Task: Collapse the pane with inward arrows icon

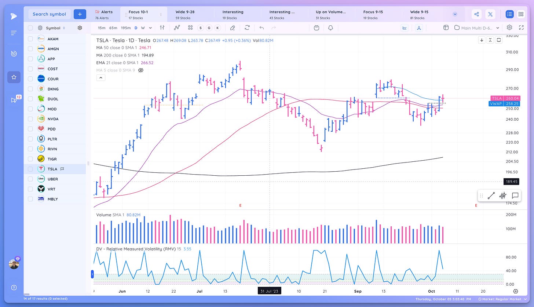Action: coord(490,40)
